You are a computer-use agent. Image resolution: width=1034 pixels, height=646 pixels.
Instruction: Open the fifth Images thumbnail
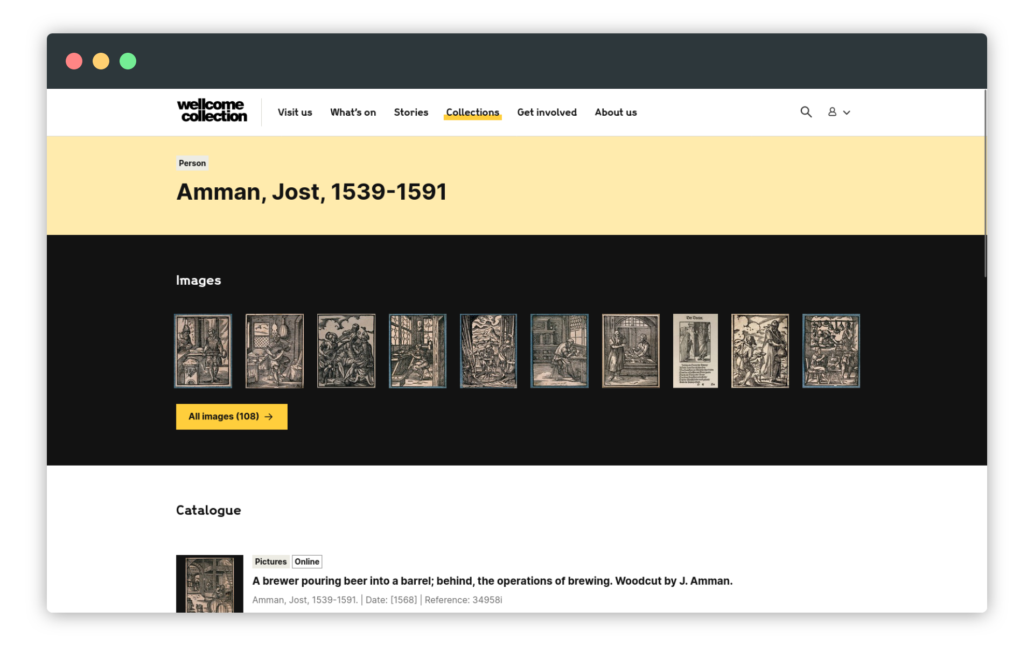[488, 351]
